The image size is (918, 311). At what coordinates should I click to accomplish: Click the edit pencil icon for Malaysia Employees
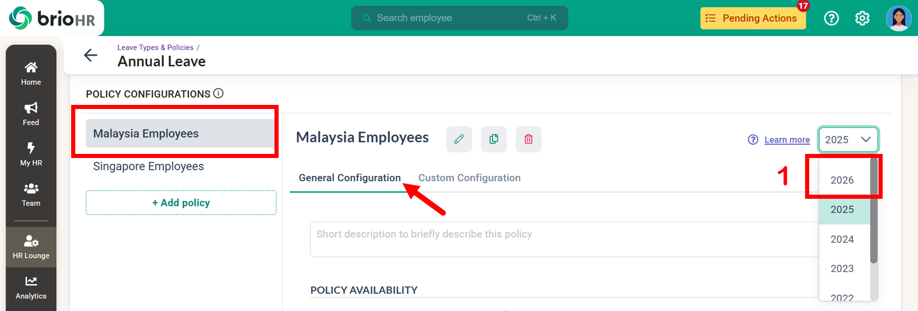point(459,139)
